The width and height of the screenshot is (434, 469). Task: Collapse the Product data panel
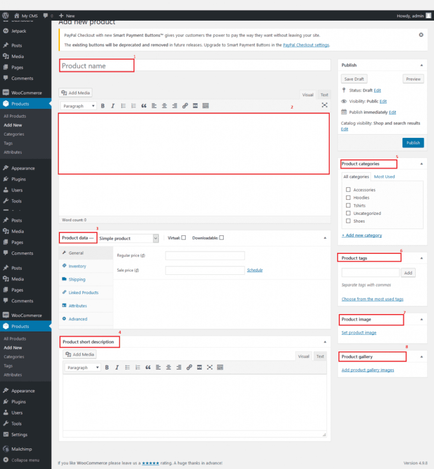325,238
